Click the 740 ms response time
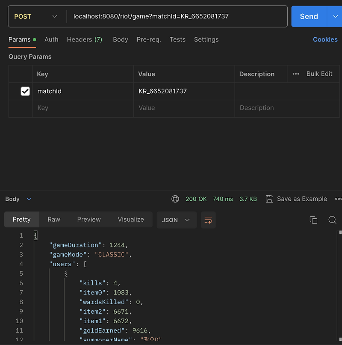This screenshot has height=345, width=342. 223,199
